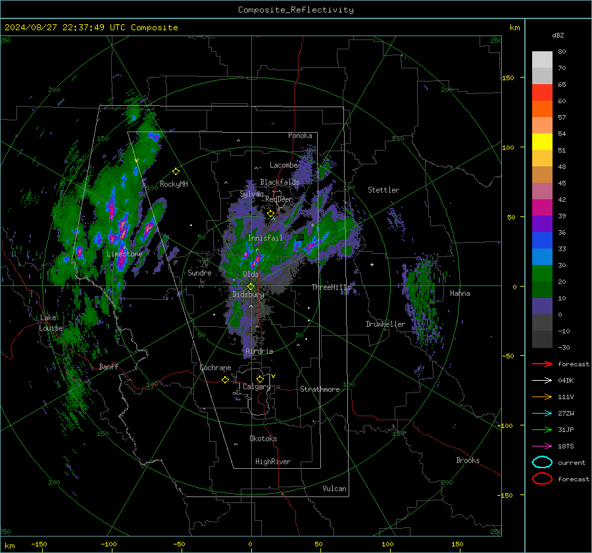Click the orange 57–60 dBZ color swatch
592x553 pixels.
542,109
